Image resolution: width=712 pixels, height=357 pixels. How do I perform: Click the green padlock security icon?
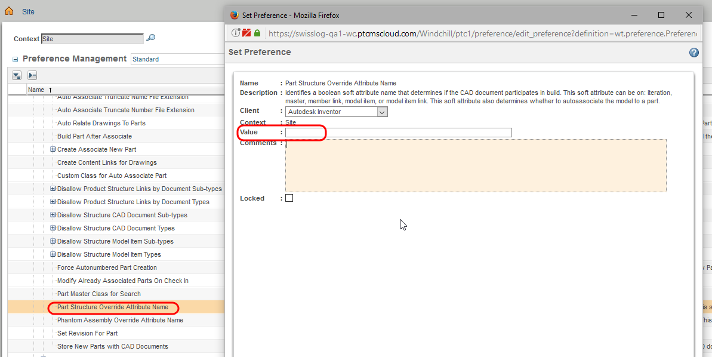[x=257, y=33]
